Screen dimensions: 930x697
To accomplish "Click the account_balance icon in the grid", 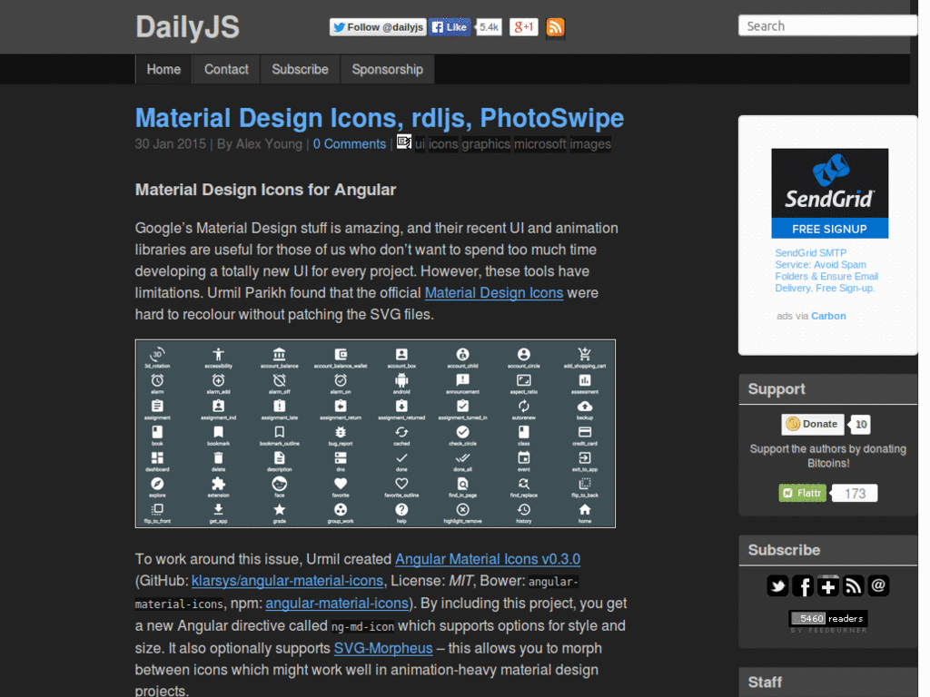I will [x=280, y=355].
